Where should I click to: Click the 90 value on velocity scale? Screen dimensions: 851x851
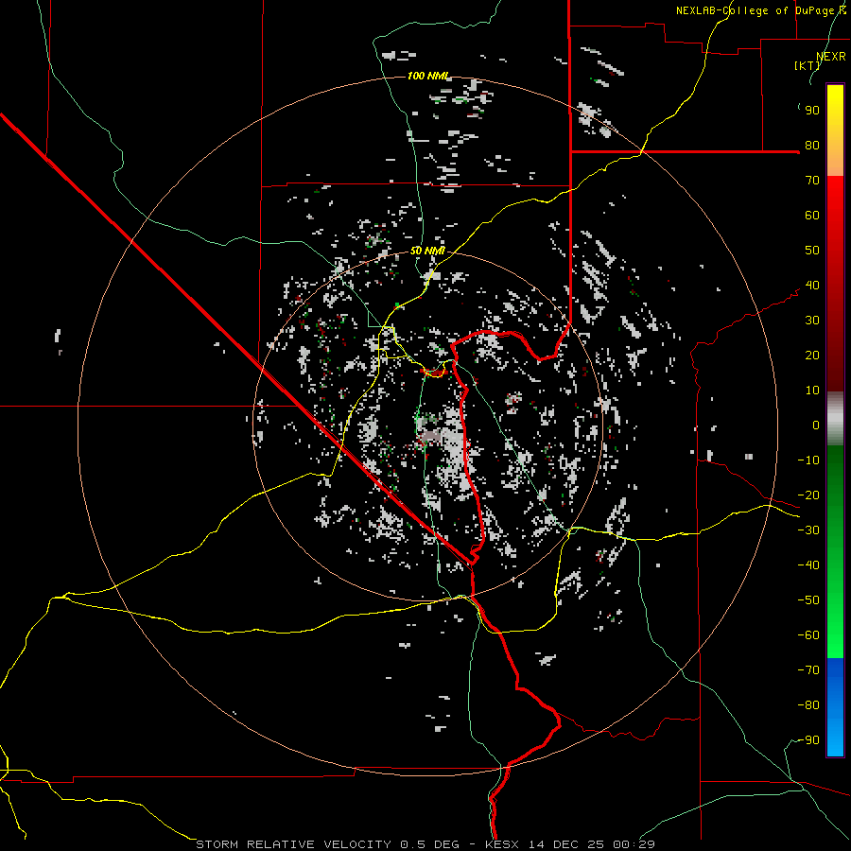(x=812, y=111)
